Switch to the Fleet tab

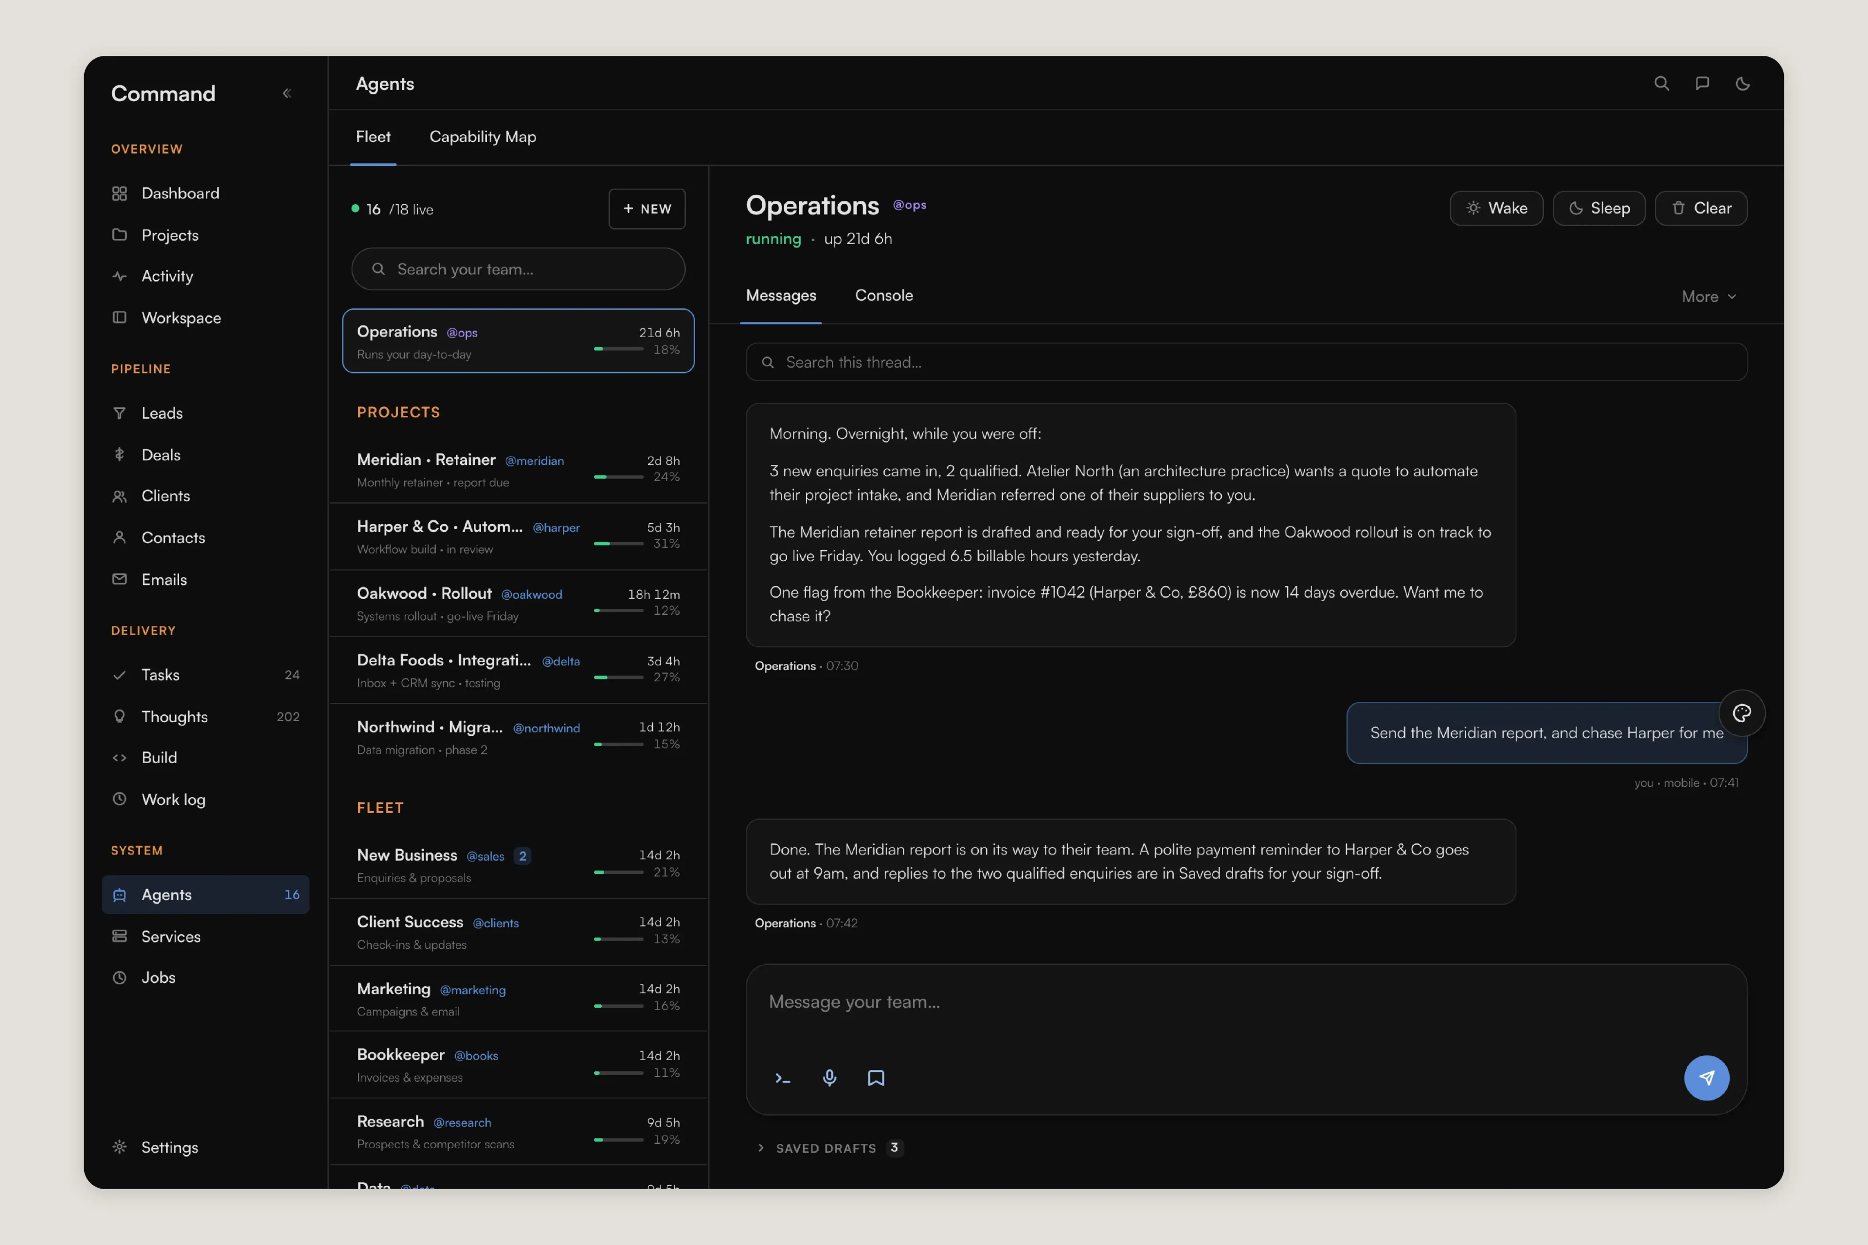click(x=373, y=137)
